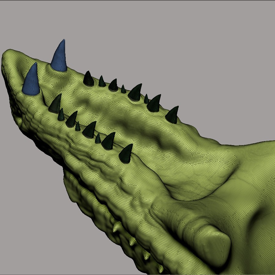The width and height of the screenshot is (275, 275).
Task: Select the first dark spike behind short blue horn
Action: tap(56, 104)
